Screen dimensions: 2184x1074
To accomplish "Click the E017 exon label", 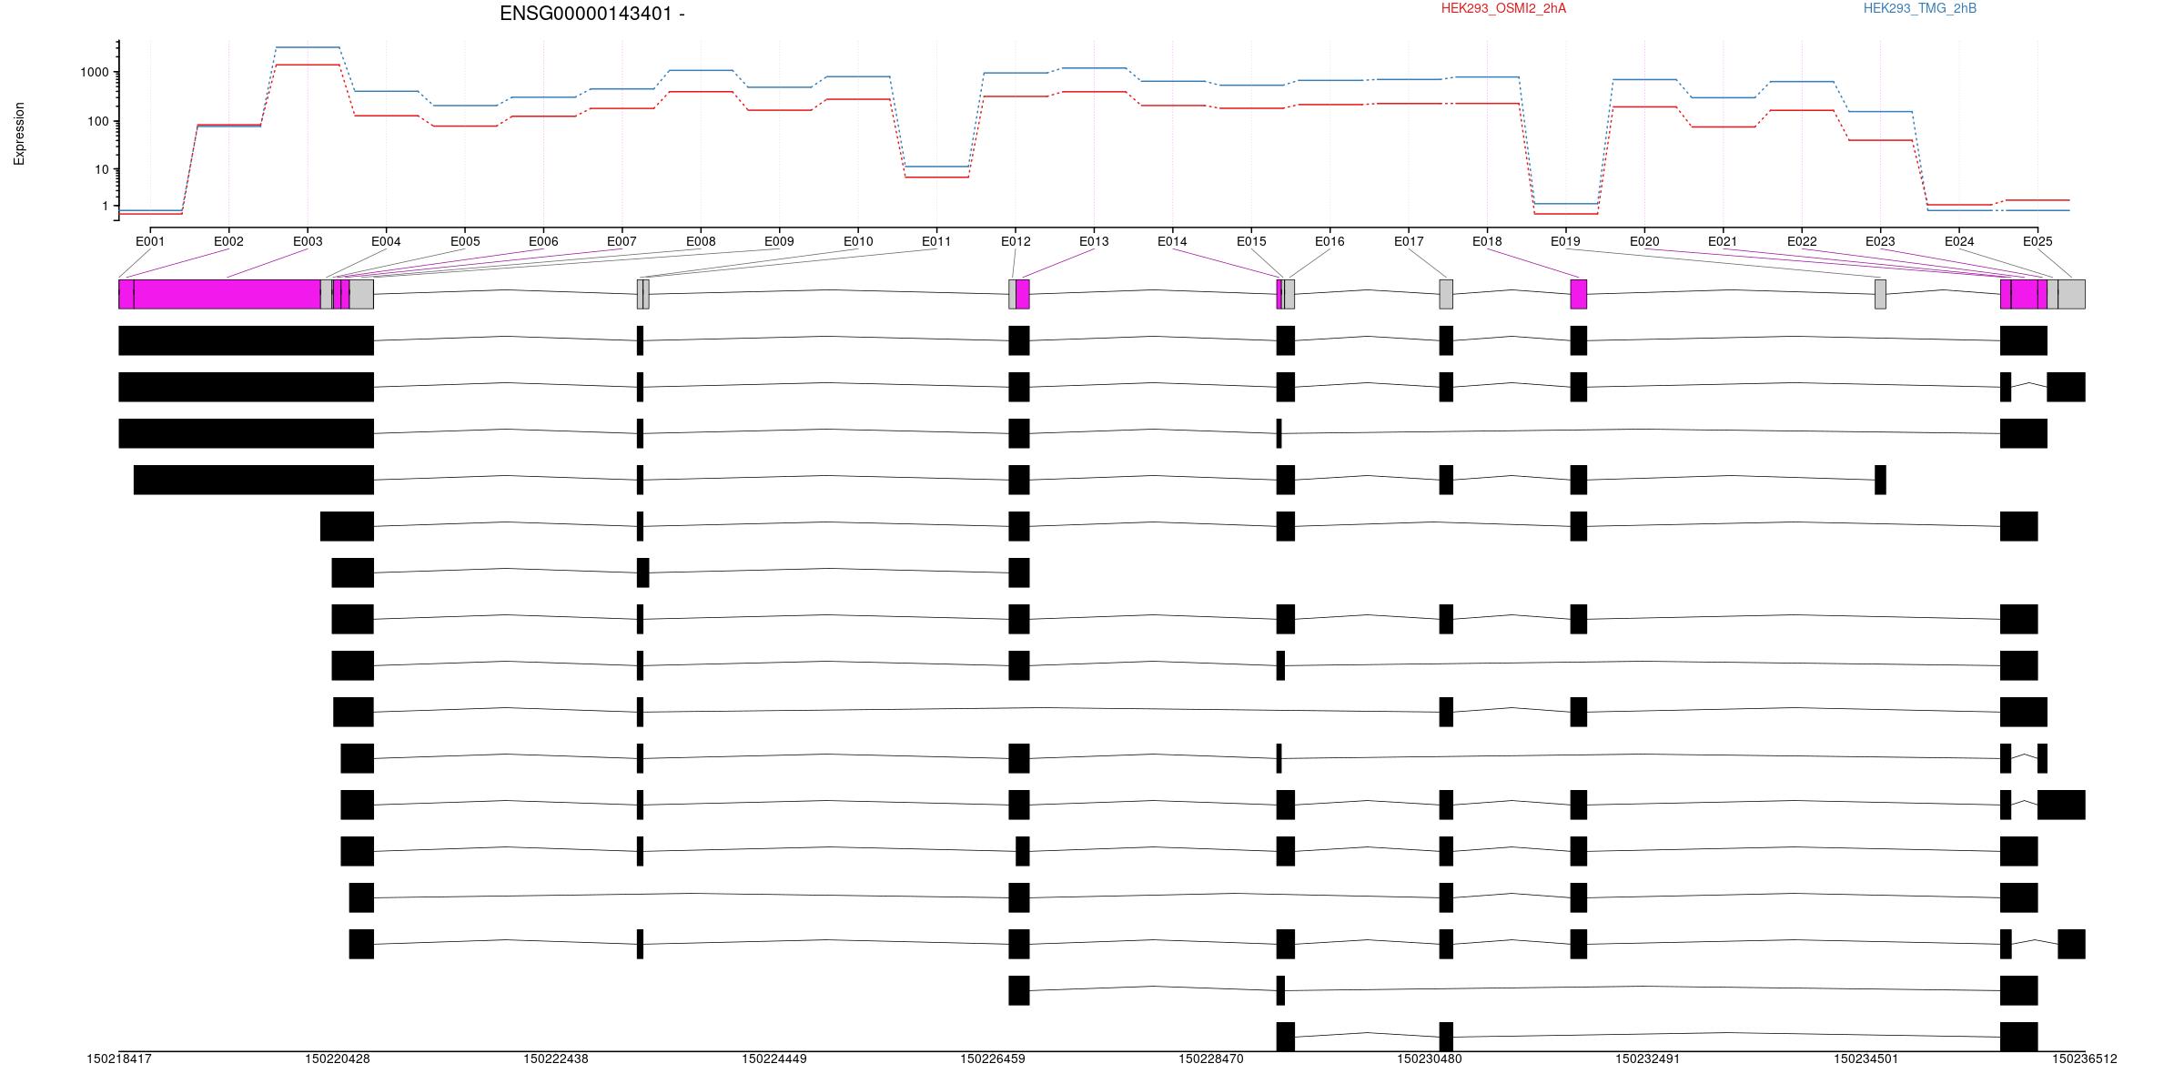I will pos(1409,242).
